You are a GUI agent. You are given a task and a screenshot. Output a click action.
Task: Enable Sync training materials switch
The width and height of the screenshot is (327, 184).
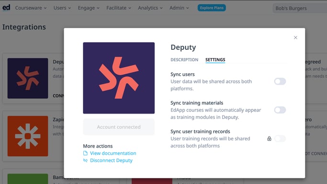pos(280,110)
